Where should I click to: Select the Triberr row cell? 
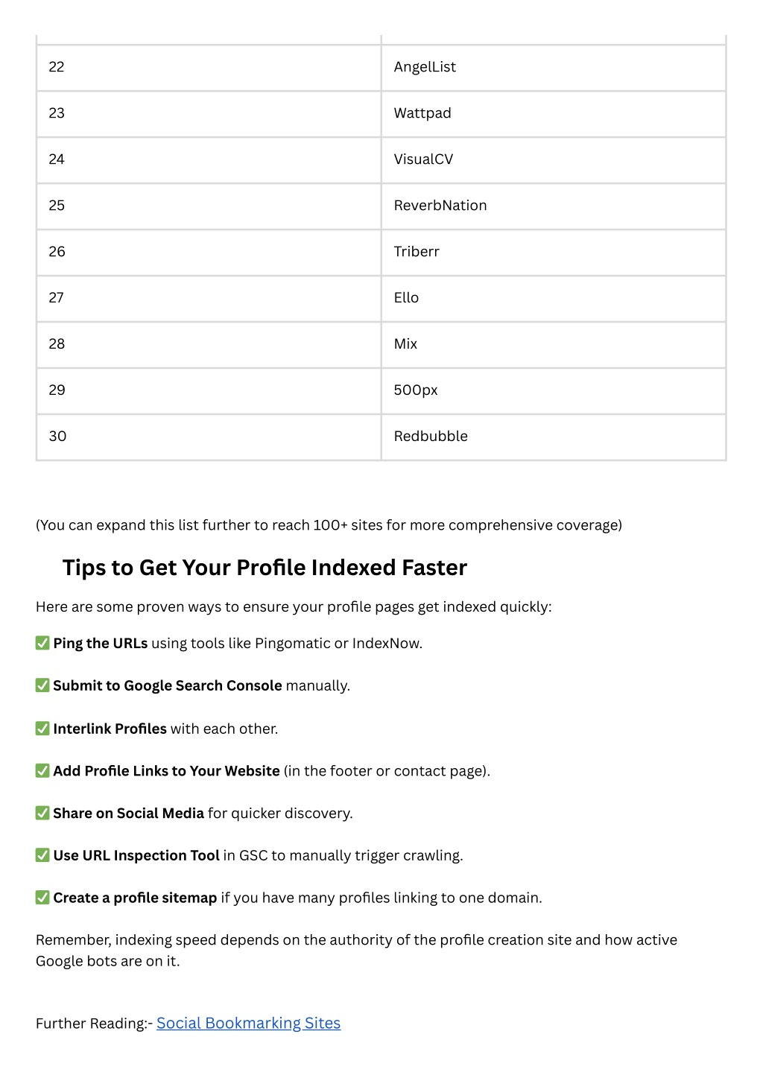[x=554, y=253]
